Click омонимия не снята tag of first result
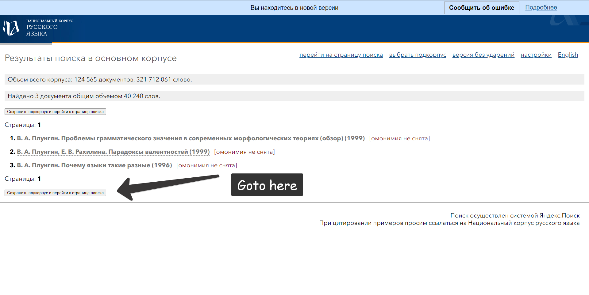Image resolution: width=589 pixels, height=295 pixels. pos(399,138)
